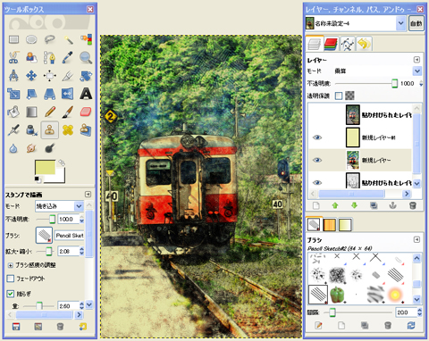429x341 pixels.
Task: Select the Pencil tool
Action: pos(50,112)
